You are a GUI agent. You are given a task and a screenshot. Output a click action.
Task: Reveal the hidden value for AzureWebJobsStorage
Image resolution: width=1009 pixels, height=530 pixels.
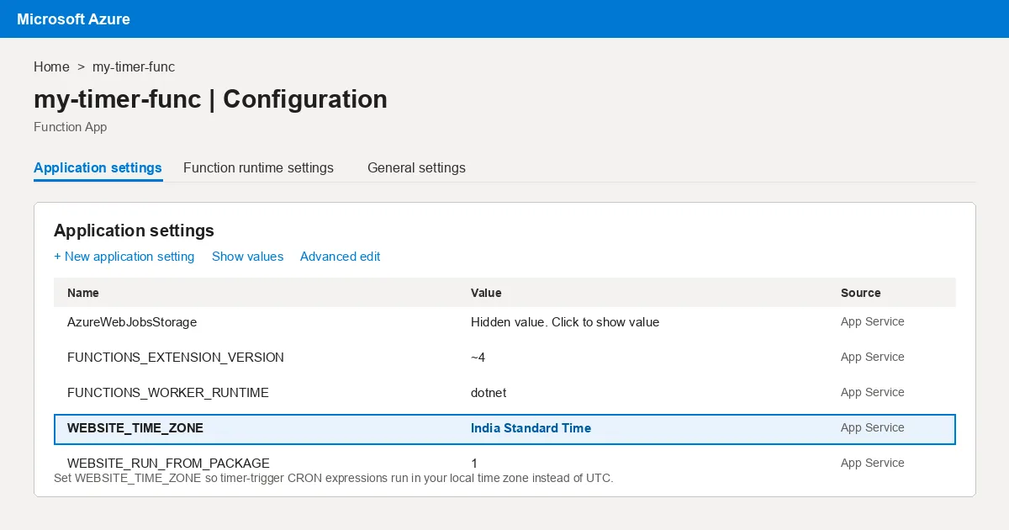[x=565, y=322]
